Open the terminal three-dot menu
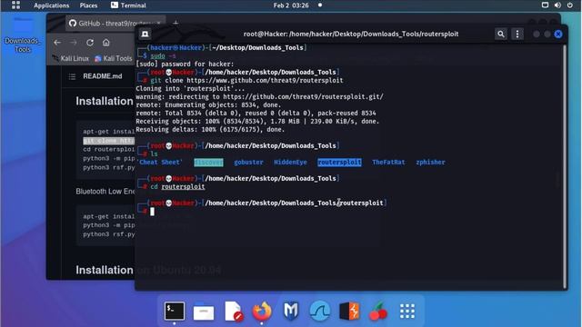 pyautogui.click(x=517, y=35)
